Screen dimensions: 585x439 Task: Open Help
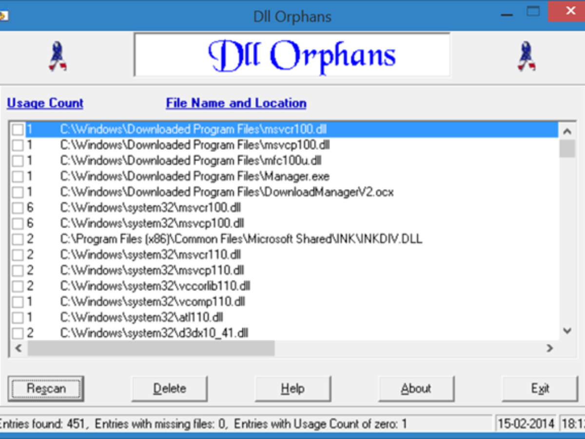coord(293,389)
